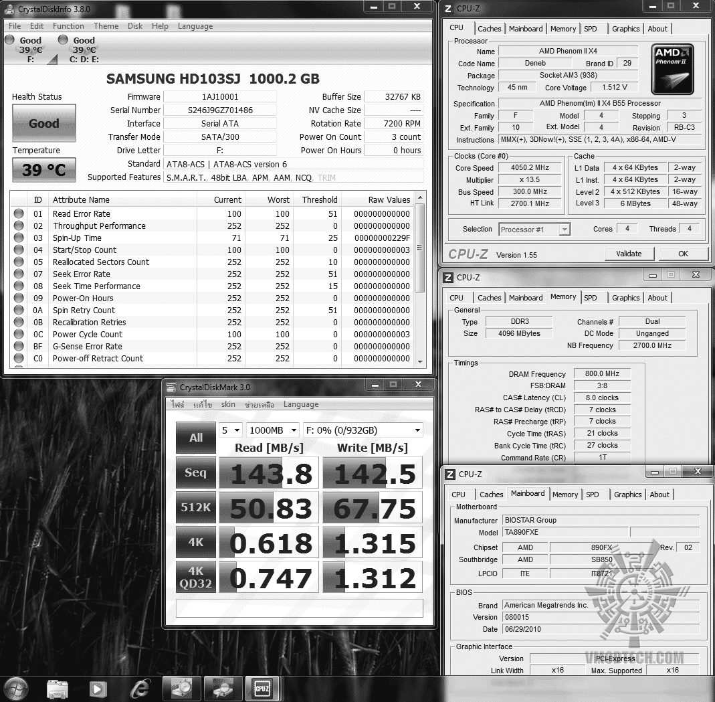This screenshot has width=715, height=702.
Task: Click the 4K write result 1.315
Action: click(373, 542)
